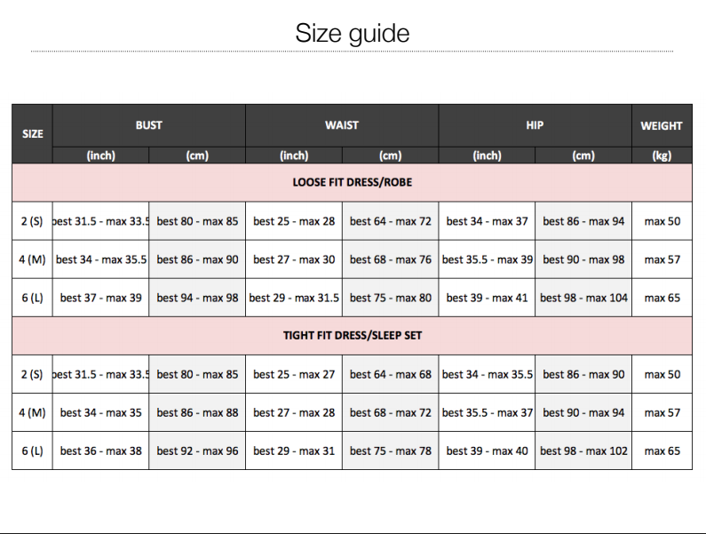Viewport: 706px width, 534px height.
Task: Select the WEIGHT column header
Action: [x=662, y=125]
